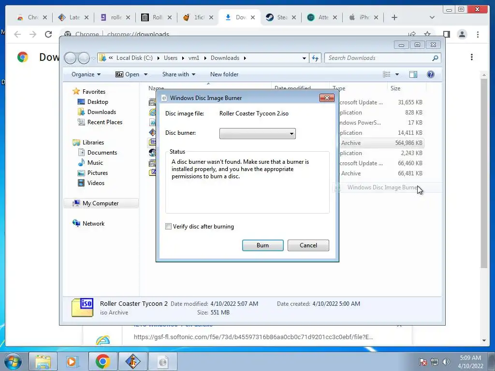Click Open with 7z icon in toolbar
This screenshot has height=371, width=495.
pyautogui.click(x=119, y=74)
